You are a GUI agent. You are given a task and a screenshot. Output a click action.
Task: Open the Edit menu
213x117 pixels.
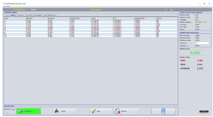8,6
